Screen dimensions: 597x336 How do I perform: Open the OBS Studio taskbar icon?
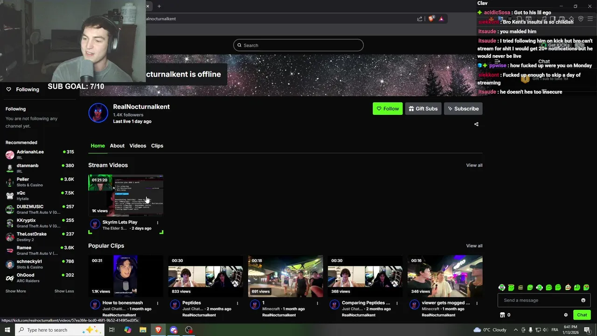(189, 330)
